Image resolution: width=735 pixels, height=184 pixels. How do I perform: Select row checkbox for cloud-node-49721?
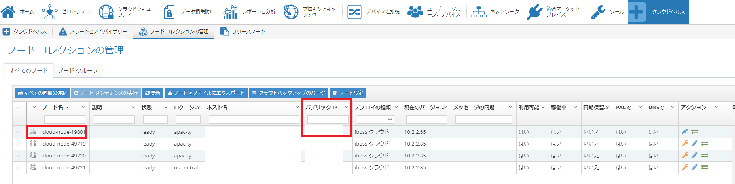pos(18,167)
